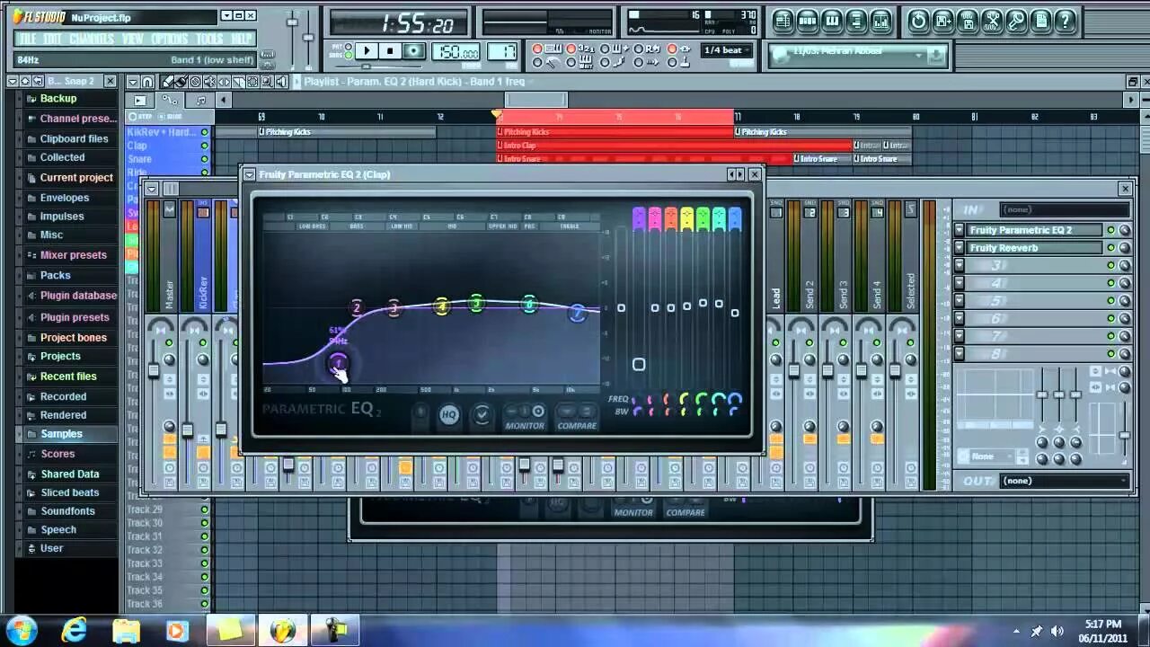Toggle the Fruity Reeverb slot enable LED
Image resolution: width=1150 pixels, height=647 pixels.
coord(1110,248)
